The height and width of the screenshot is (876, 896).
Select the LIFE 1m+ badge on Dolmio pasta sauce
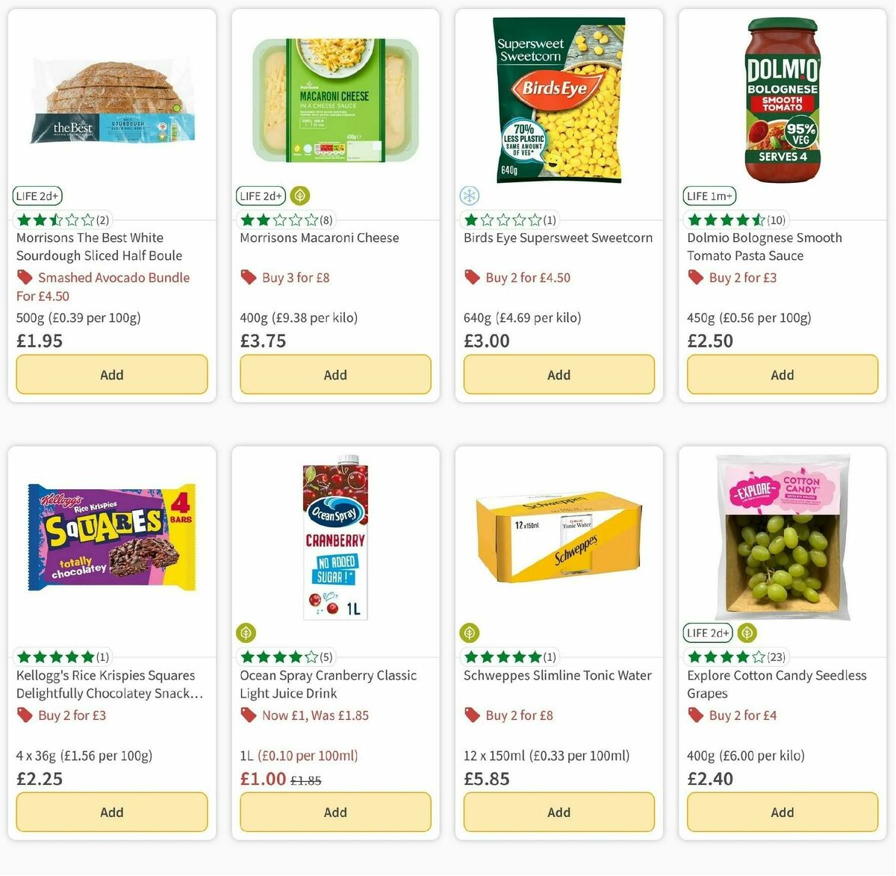point(709,196)
